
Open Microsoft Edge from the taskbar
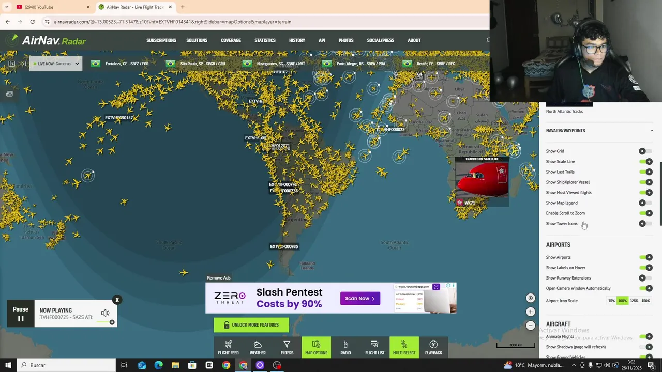pyautogui.click(x=158, y=365)
